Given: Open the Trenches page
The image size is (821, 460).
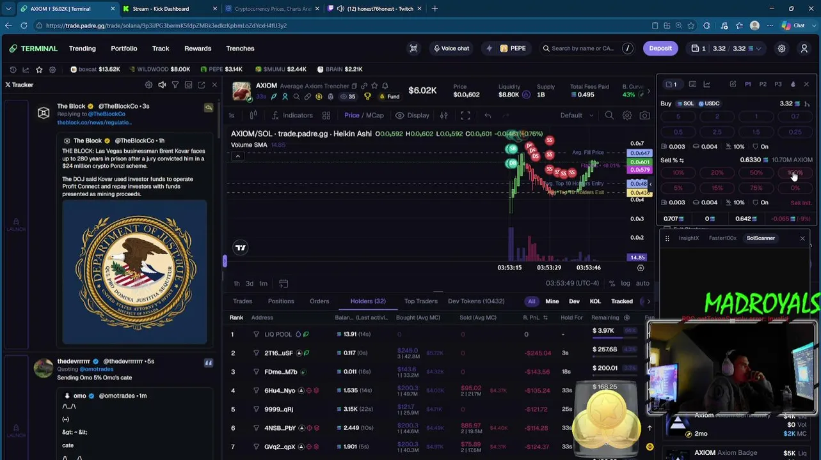Looking at the screenshot, I should click(x=240, y=49).
